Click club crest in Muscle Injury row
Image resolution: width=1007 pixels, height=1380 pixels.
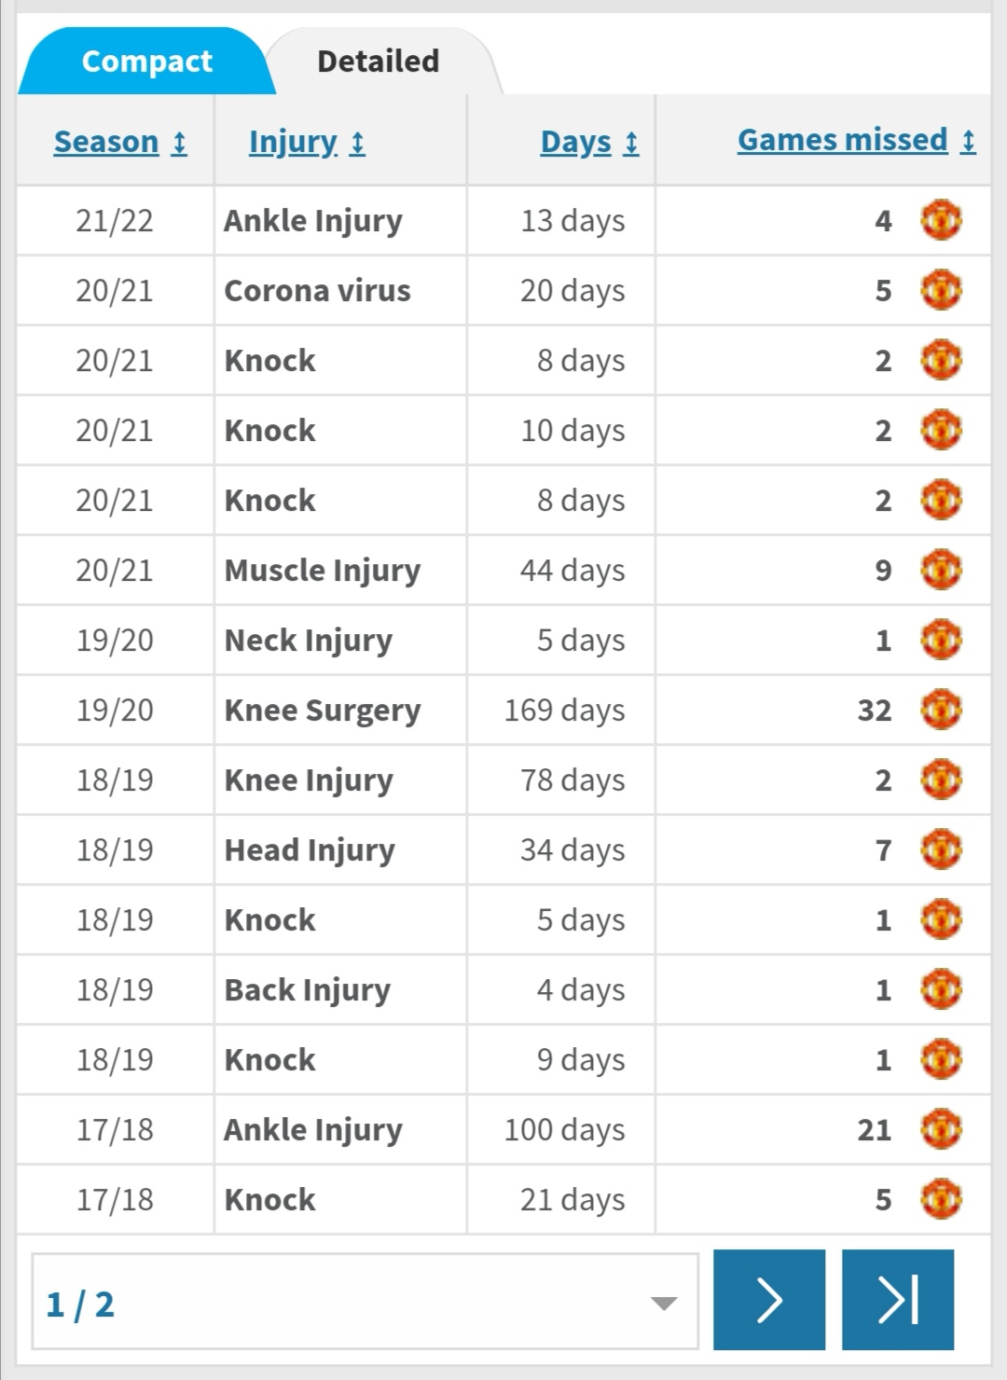coord(941,570)
